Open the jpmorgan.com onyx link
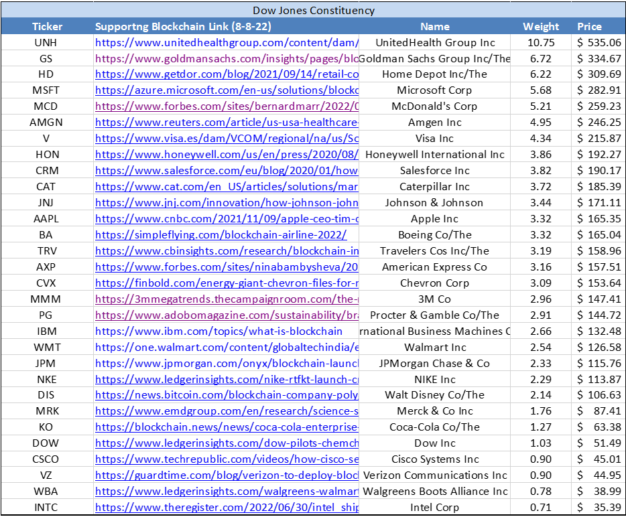626x517 pixels. [227, 364]
